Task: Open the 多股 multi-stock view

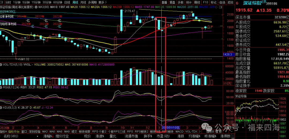Action: pyautogui.click(x=180, y=3)
